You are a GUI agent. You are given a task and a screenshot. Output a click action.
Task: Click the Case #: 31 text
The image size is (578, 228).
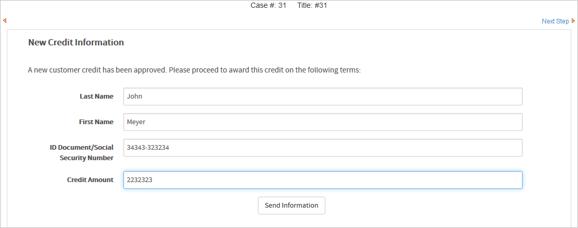click(268, 6)
